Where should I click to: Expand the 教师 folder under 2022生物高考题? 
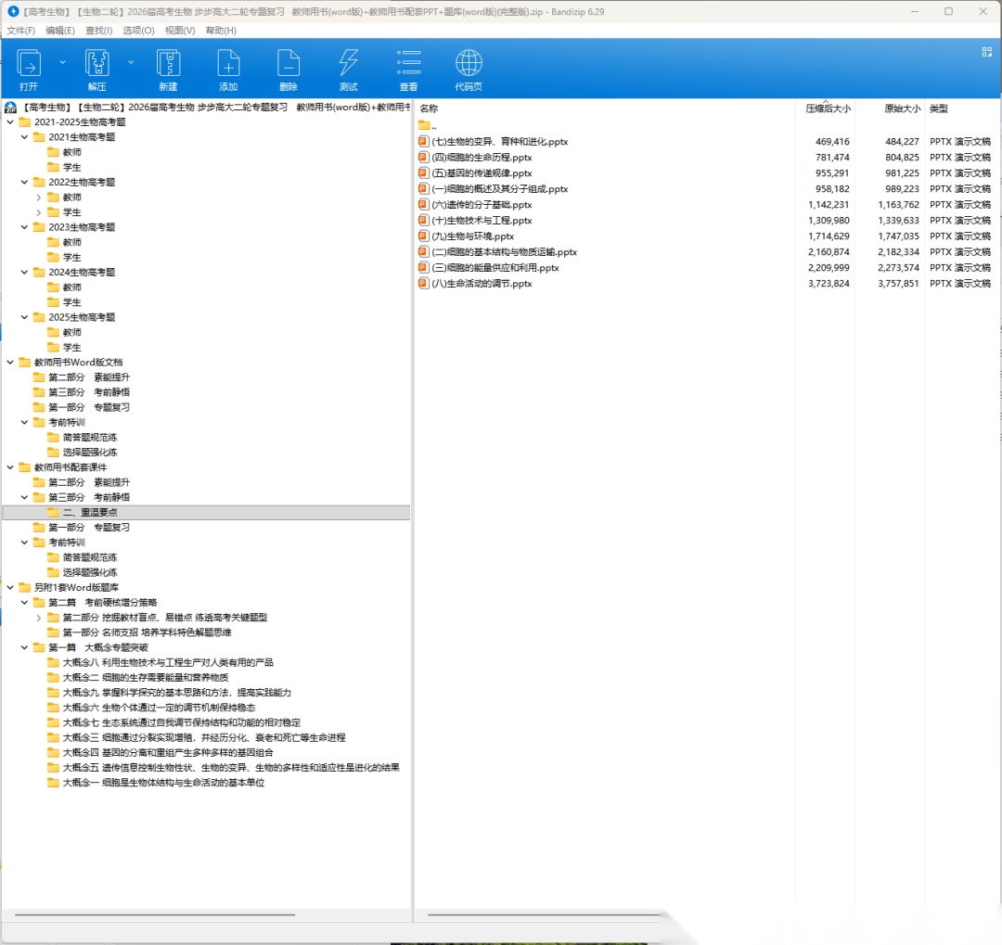click(39, 198)
